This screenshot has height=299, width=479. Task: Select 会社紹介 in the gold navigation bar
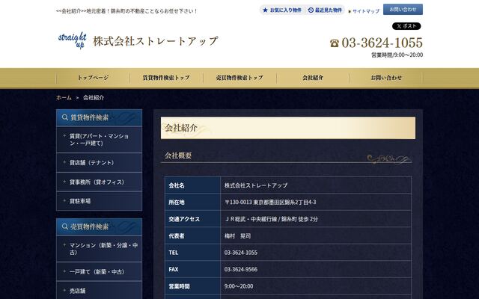click(x=313, y=78)
